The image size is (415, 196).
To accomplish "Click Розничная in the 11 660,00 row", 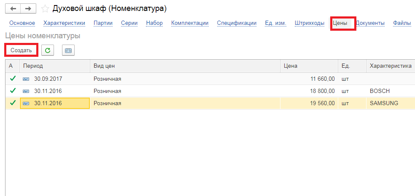I will click(x=108, y=79).
